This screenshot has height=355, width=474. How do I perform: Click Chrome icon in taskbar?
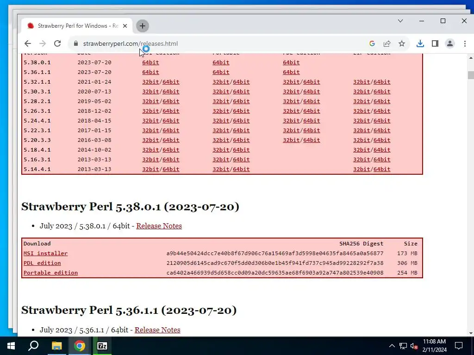click(80, 346)
